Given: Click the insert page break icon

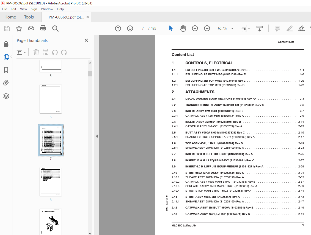Looking at the screenshot, I should click(45, 52).
